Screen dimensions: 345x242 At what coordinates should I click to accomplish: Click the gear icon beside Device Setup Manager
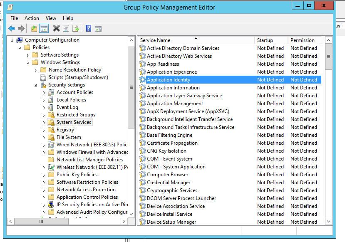(x=143, y=222)
